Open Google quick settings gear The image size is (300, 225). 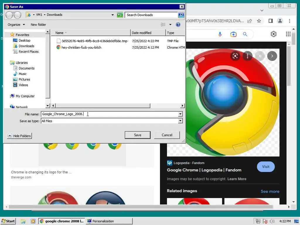[x=273, y=34]
